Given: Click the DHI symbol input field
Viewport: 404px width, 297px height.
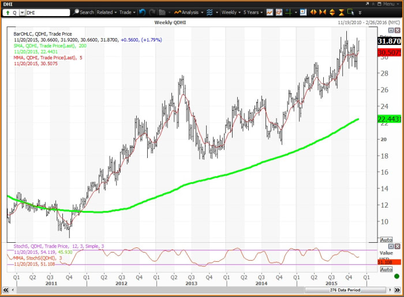Looking at the screenshot, I should [45, 12].
